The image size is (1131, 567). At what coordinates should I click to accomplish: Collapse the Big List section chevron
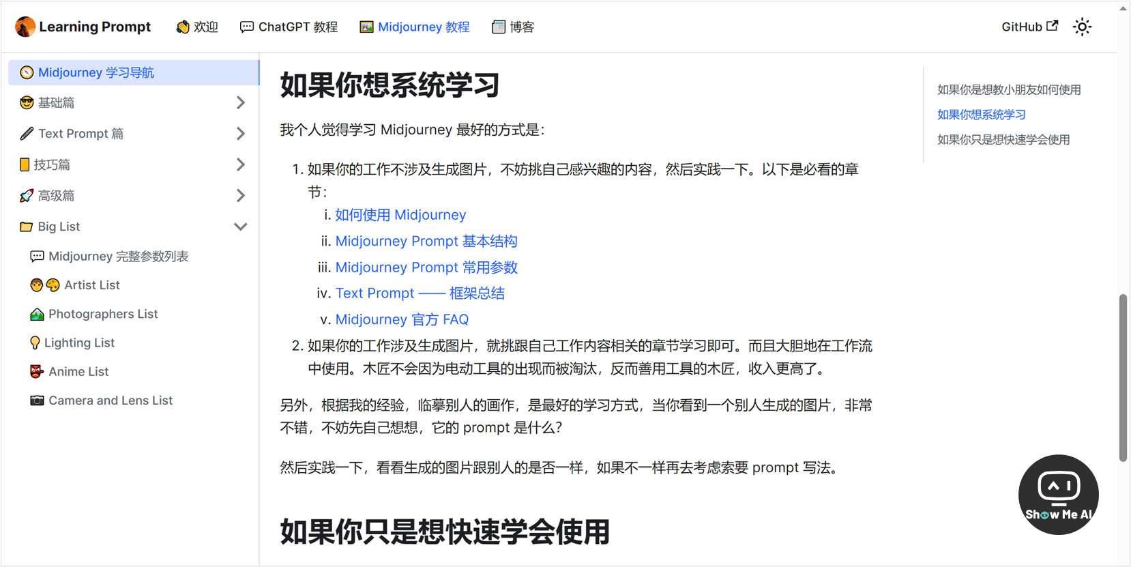240,227
